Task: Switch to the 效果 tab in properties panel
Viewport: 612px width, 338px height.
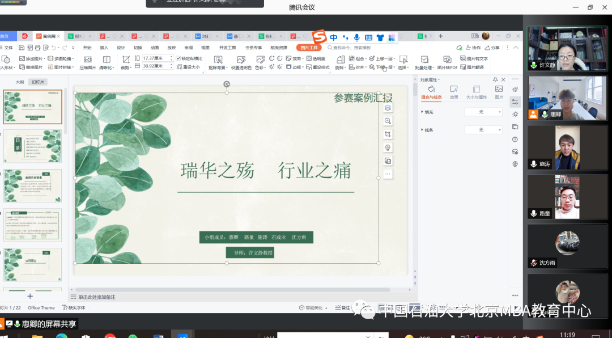Action: 454,92
